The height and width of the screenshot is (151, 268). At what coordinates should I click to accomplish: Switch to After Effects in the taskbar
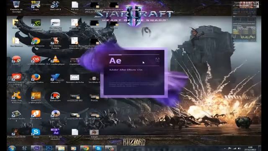click(36, 148)
